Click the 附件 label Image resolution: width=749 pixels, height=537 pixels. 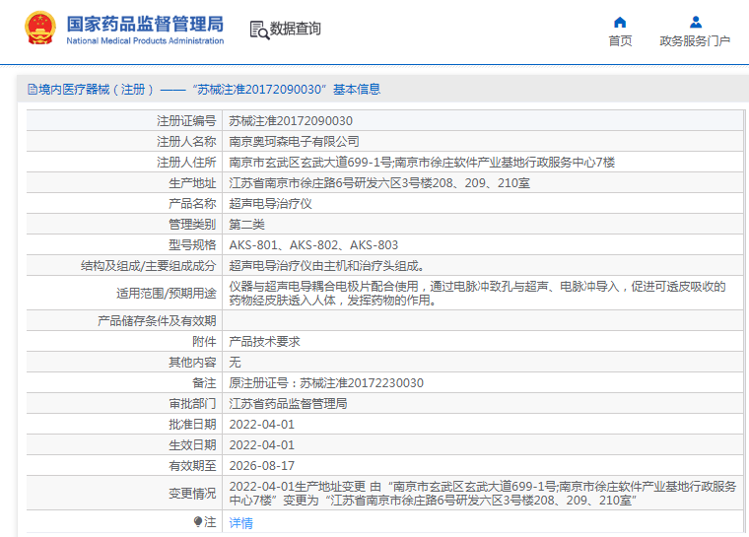pos(204,342)
